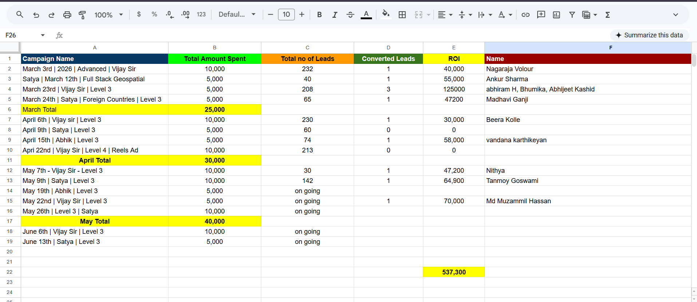The image size is (697, 302).
Task: Click the font size input field
Action: click(x=286, y=15)
